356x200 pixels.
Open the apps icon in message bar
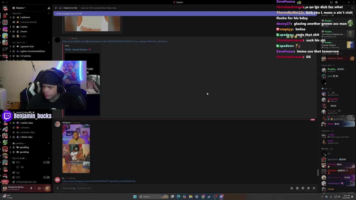[x=314, y=188]
